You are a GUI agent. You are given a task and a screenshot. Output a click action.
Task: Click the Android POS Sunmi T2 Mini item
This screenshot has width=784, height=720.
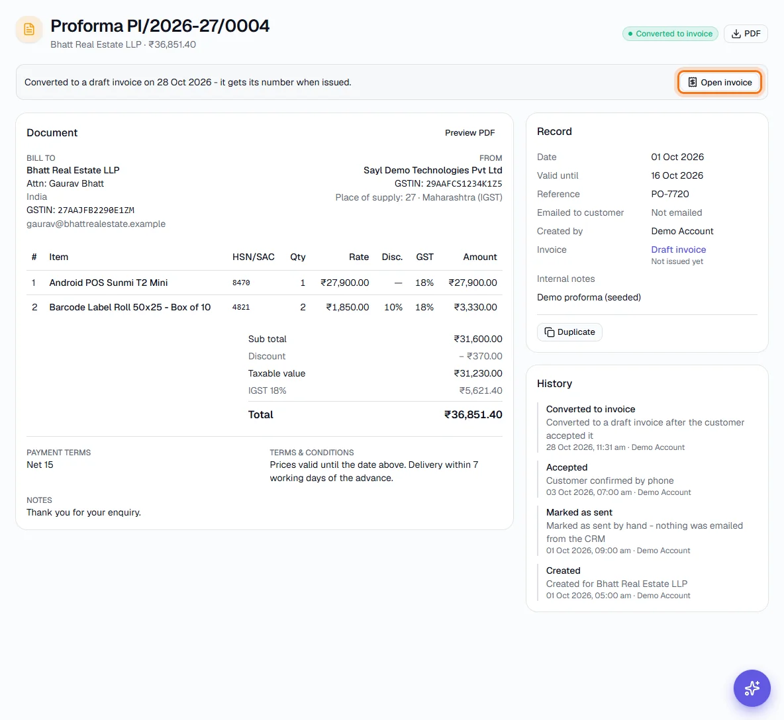click(x=109, y=283)
